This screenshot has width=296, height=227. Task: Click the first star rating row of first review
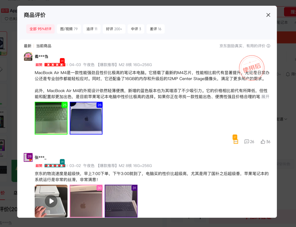[55, 65]
